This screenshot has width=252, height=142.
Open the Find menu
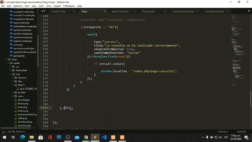click(27, 6)
